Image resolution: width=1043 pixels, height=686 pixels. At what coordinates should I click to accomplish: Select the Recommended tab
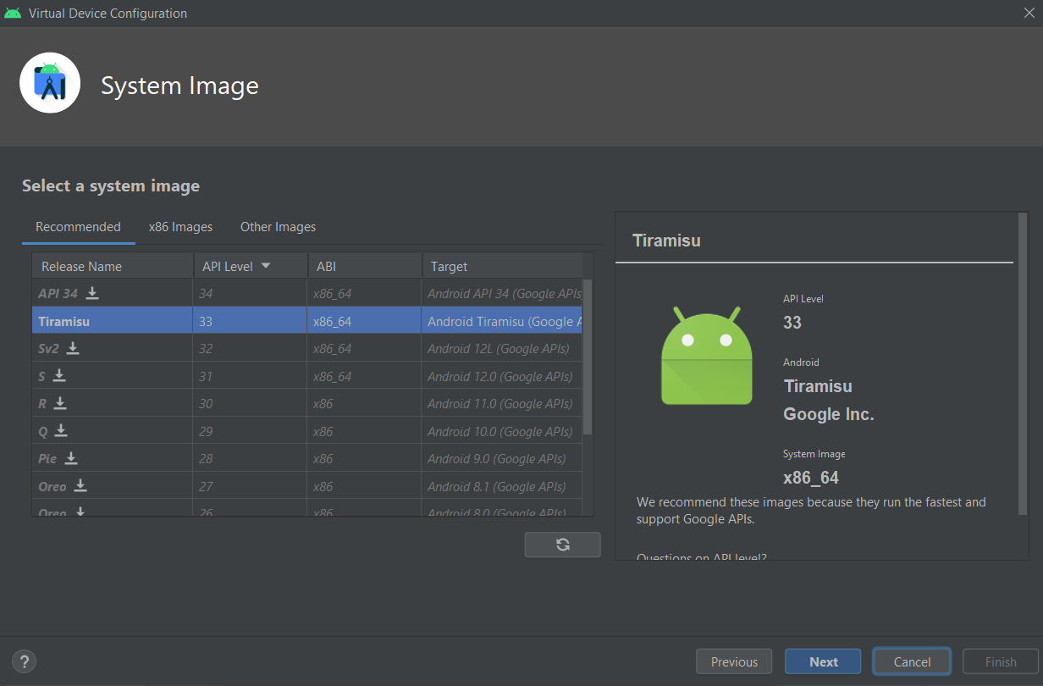(x=78, y=227)
